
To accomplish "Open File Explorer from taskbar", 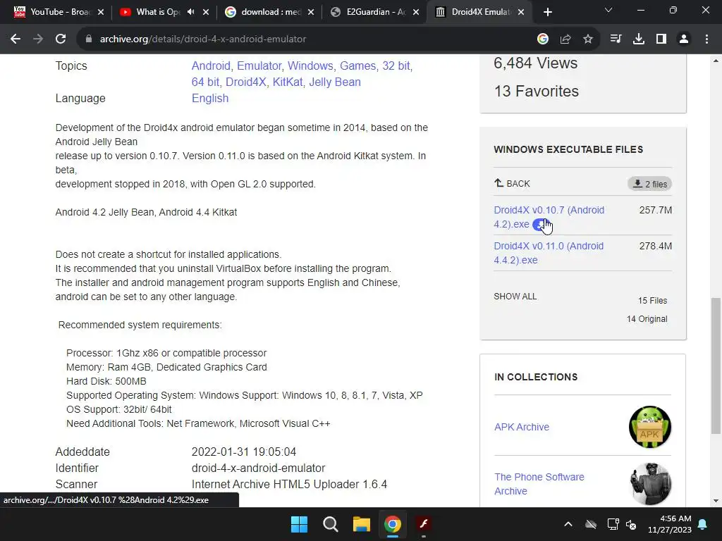I will pos(362,524).
